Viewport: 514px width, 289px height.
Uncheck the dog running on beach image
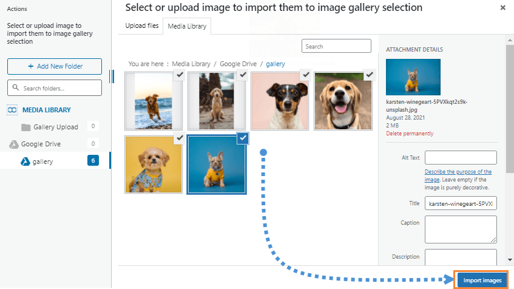179,75
